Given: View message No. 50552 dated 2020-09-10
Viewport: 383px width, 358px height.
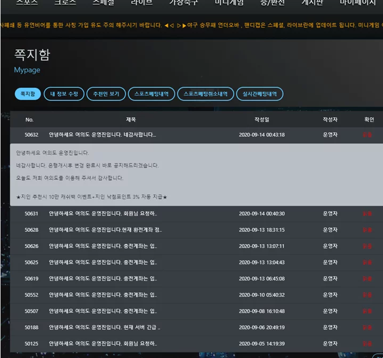Looking at the screenshot, I should point(103,295).
